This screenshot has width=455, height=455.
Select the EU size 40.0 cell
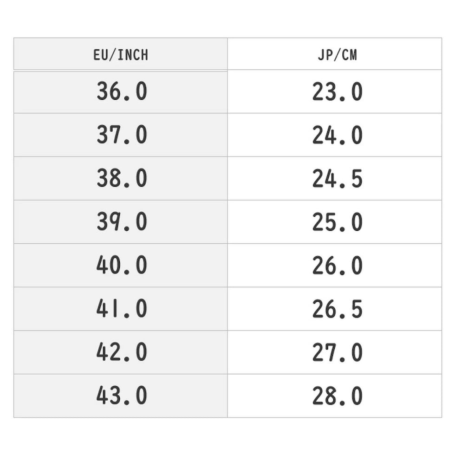pos(122,265)
